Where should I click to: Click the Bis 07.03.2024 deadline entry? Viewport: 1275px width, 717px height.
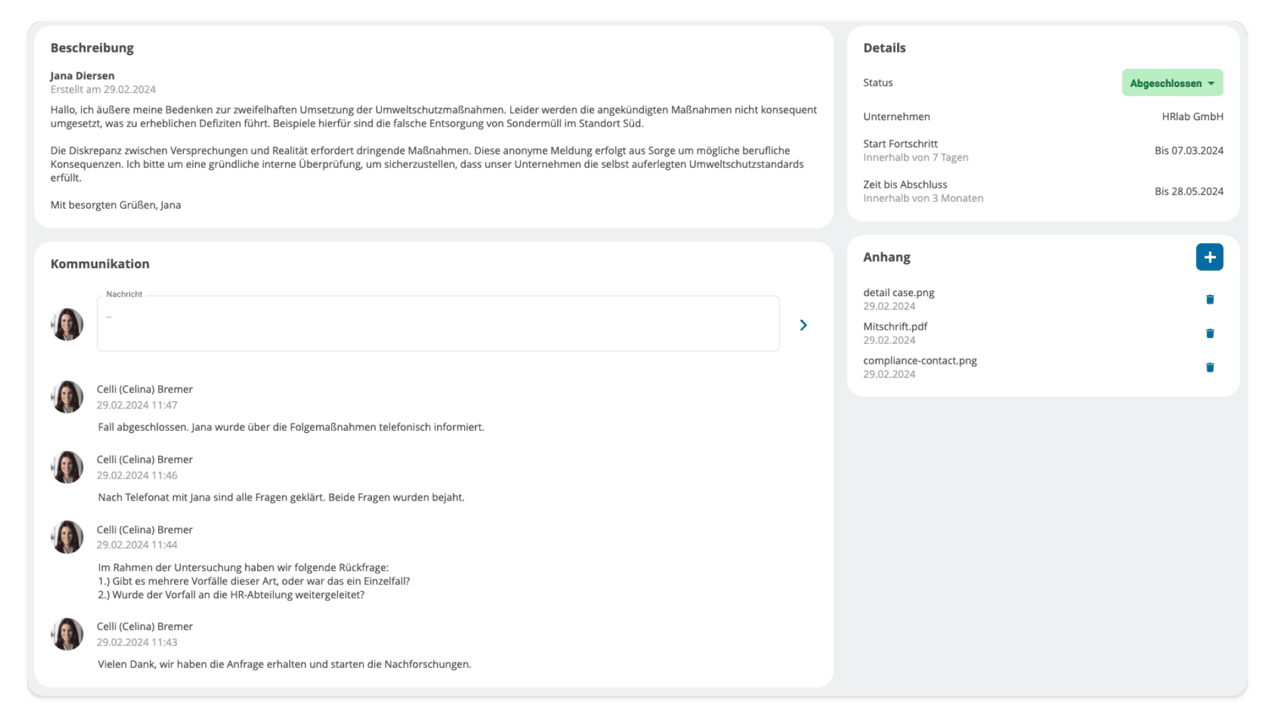click(x=1189, y=150)
